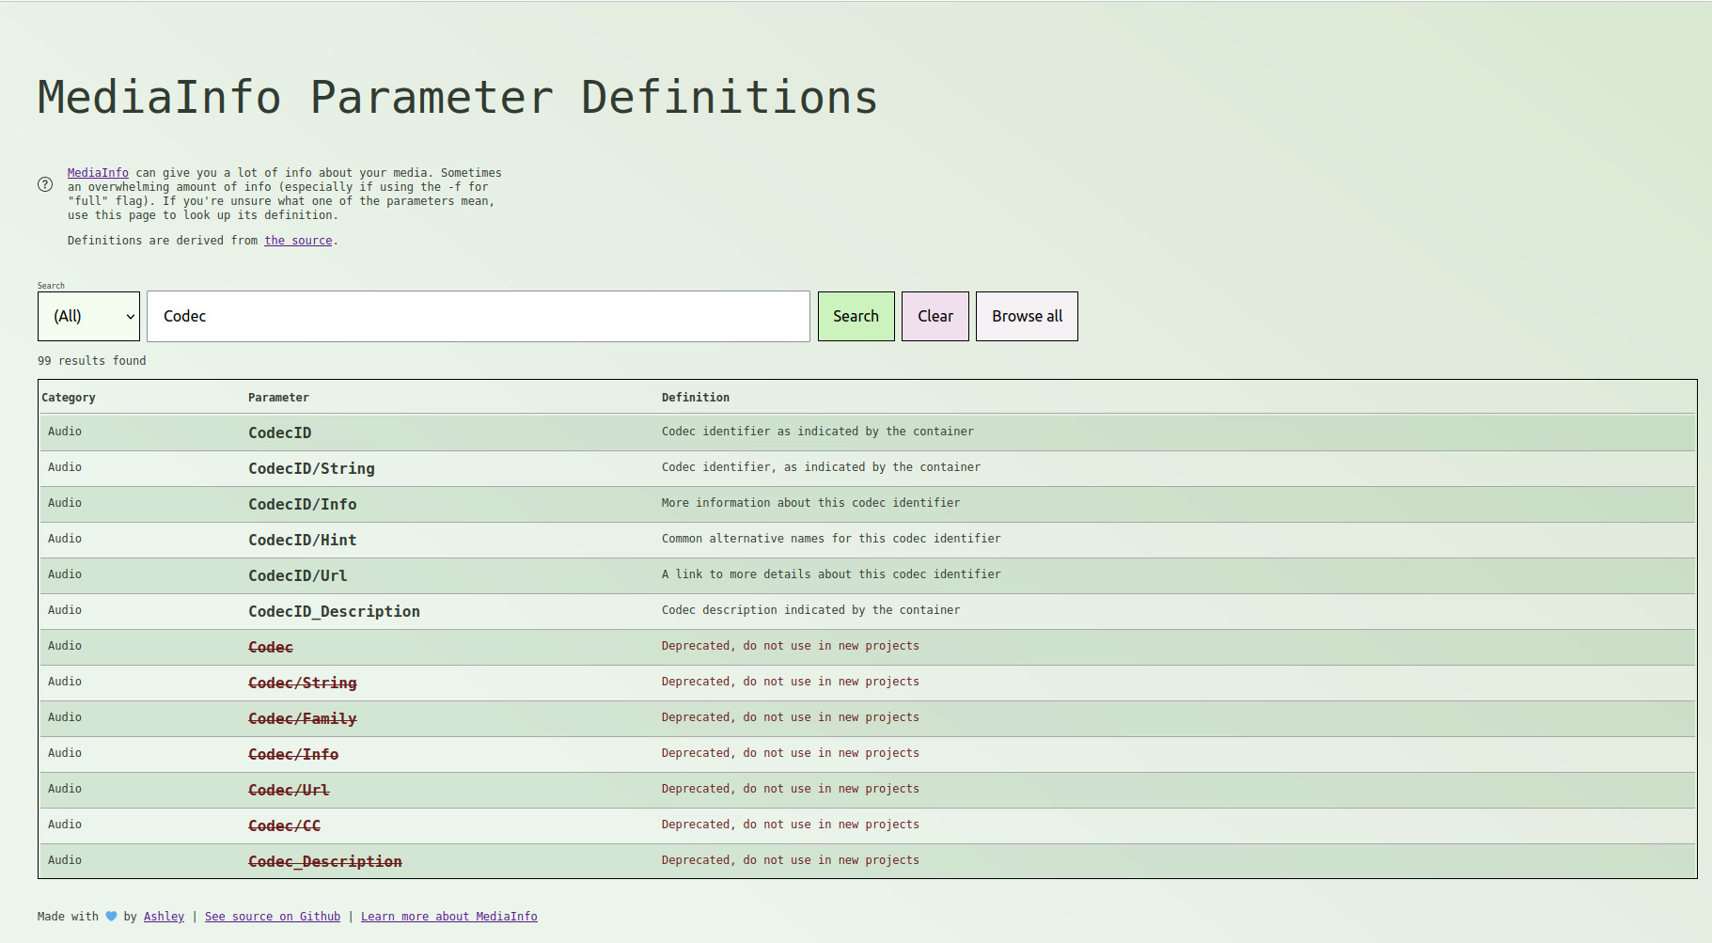Screen dimensions: 1712x943
Task: Open See source on Github link
Action: [273, 917]
